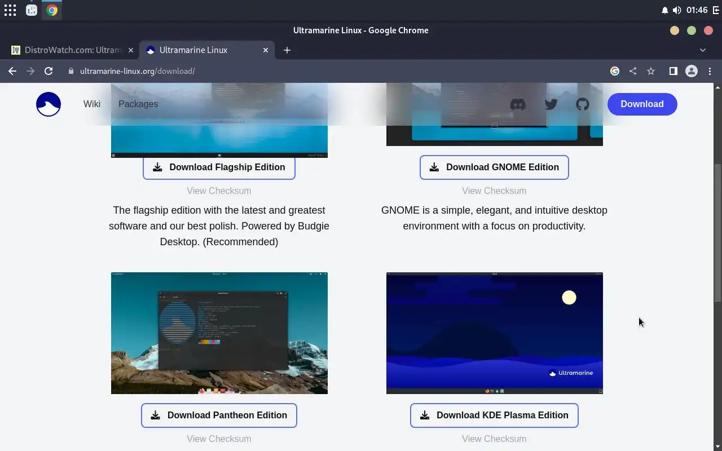The width and height of the screenshot is (722, 451).
Task: View Checksum for Pantheon Edition
Action: (x=219, y=439)
